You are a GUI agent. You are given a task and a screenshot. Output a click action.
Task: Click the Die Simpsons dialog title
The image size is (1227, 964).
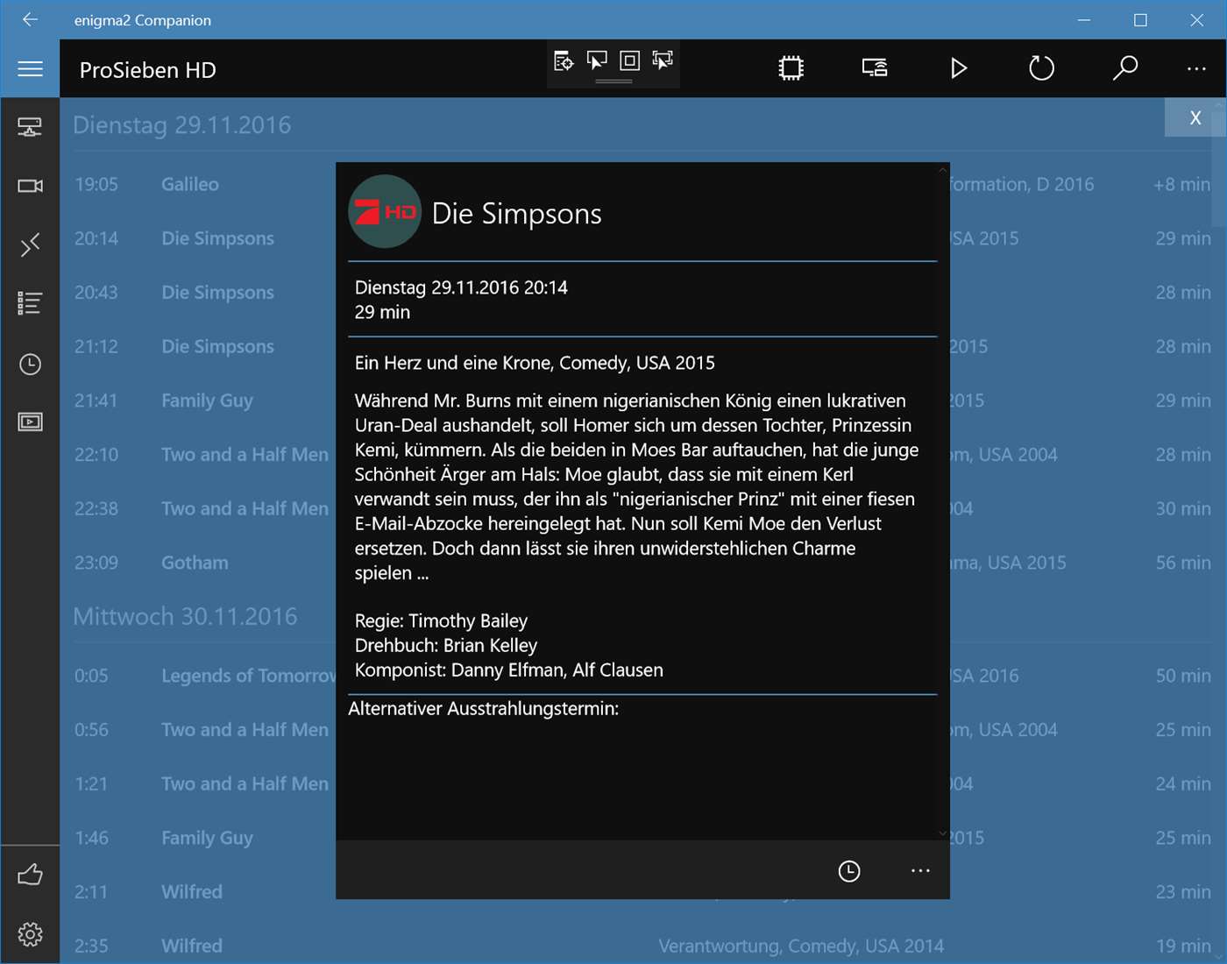click(x=516, y=214)
